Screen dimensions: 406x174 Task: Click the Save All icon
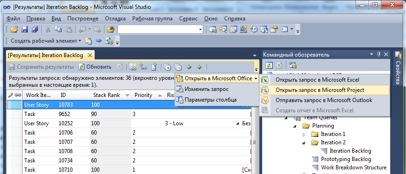35,30
